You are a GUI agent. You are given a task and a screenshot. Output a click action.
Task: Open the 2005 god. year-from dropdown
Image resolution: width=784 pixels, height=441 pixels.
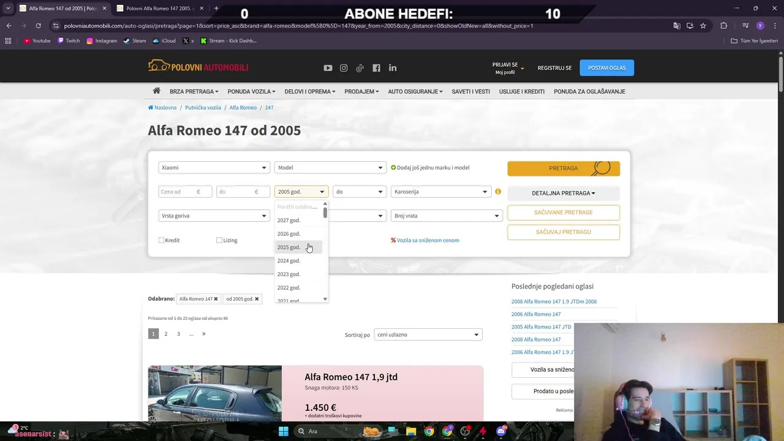(x=301, y=192)
